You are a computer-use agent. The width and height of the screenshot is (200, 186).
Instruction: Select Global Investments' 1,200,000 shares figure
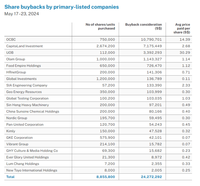(x=106, y=79)
